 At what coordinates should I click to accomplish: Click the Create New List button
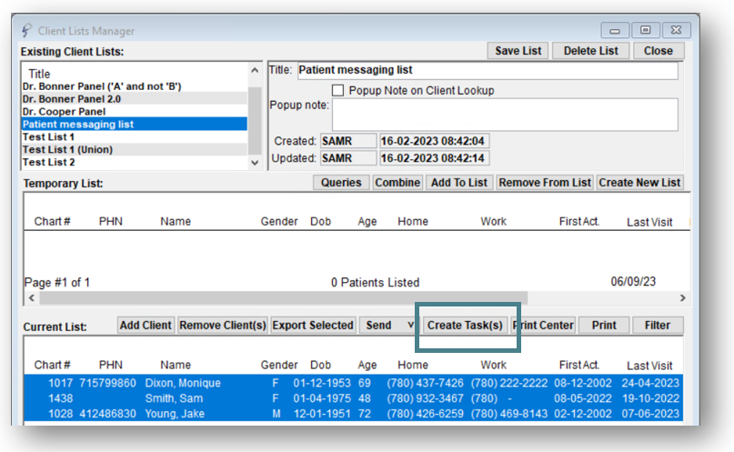coord(639,183)
